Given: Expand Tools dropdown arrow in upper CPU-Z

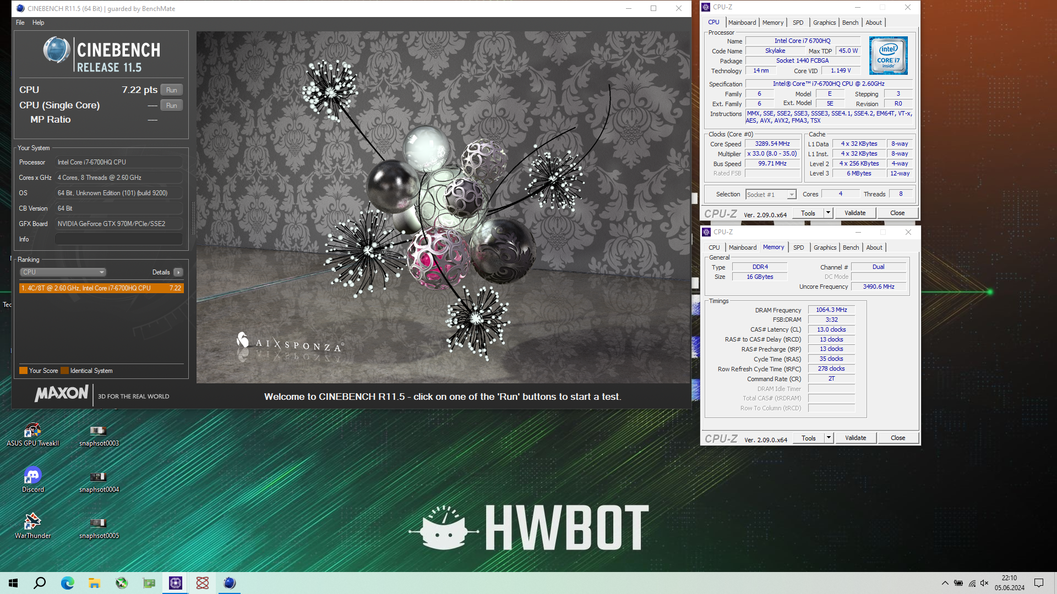Looking at the screenshot, I should (x=827, y=213).
